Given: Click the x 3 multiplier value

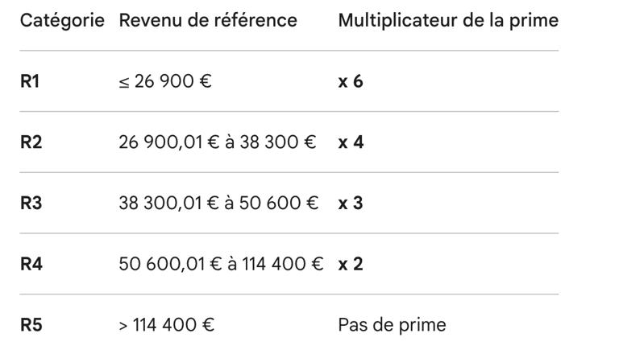Looking at the screenshot, I should [x=351, y=203].
